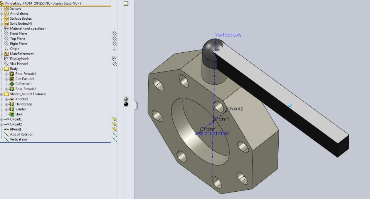Screen dimensions: 370x199
Task: Select the Surface Bodies folder icon
Action: tap(7, 18)
